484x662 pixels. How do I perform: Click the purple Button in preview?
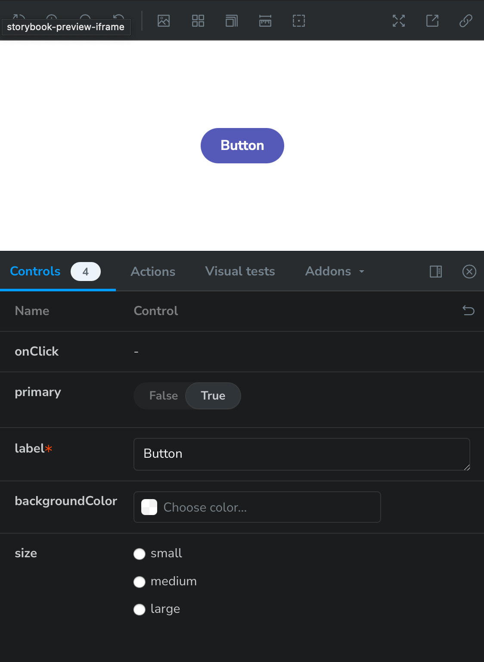click(x=242, y=146)
